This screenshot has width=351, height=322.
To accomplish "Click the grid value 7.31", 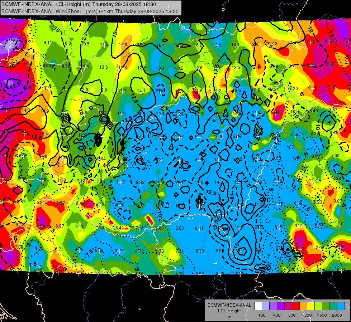I will coord(180,251).
